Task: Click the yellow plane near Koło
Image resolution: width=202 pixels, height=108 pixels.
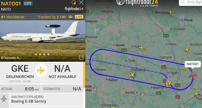Action: (x=142, y=48)
